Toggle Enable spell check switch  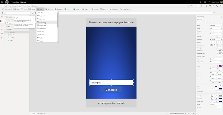point(221,53)
